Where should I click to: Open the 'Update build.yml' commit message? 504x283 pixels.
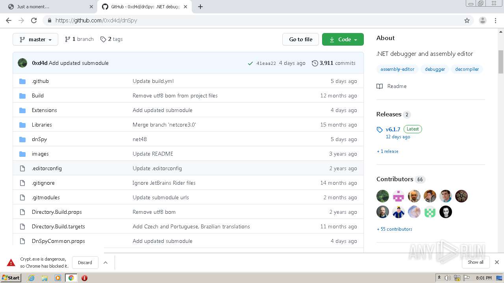(153, 81)
